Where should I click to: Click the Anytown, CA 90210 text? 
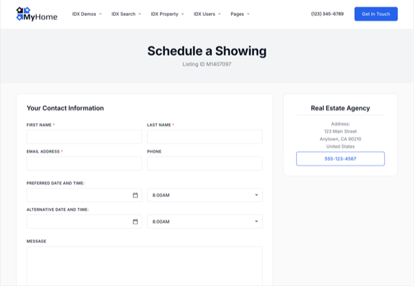340,139
